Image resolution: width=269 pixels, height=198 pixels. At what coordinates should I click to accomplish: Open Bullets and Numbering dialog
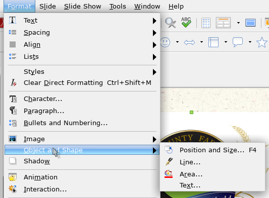82,123
